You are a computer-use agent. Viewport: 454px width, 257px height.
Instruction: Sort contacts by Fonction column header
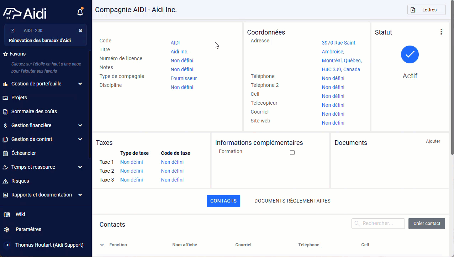(118, 245)
